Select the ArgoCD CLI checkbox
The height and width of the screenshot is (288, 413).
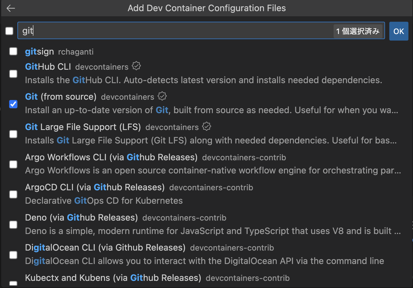coord(13,194)
